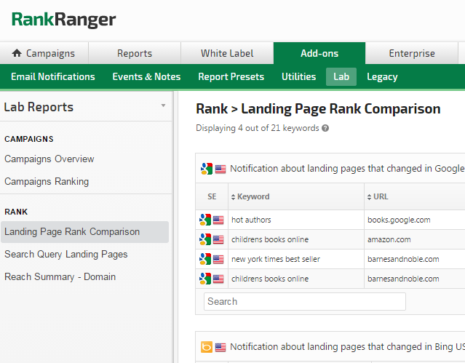Click Bing icon in the Bing notification header
Screen dimensions: 465x363
click(206, 347)
